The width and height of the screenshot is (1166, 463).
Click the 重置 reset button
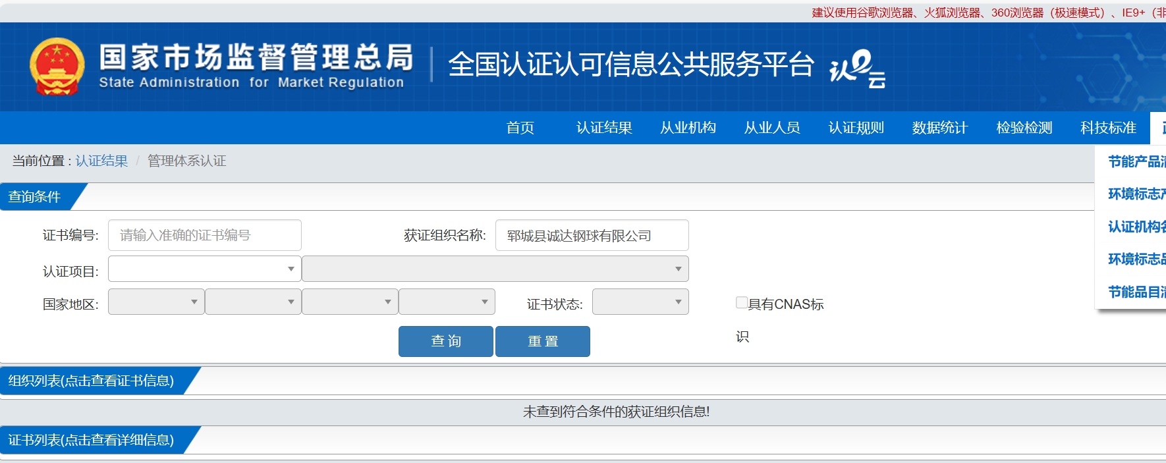[543, 341]
